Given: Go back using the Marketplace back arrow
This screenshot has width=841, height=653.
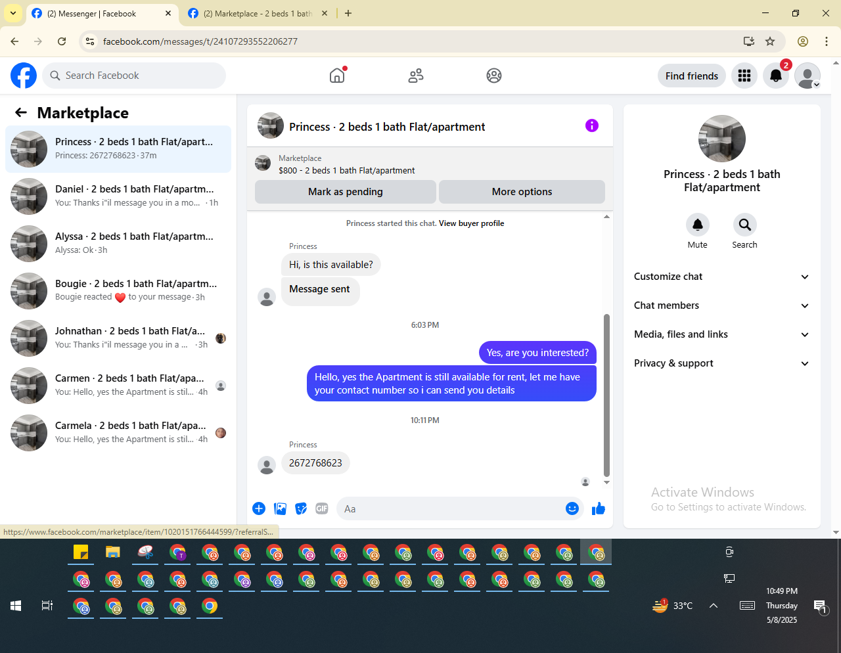Looking at the screenshot, I should (x=21, y=112).
